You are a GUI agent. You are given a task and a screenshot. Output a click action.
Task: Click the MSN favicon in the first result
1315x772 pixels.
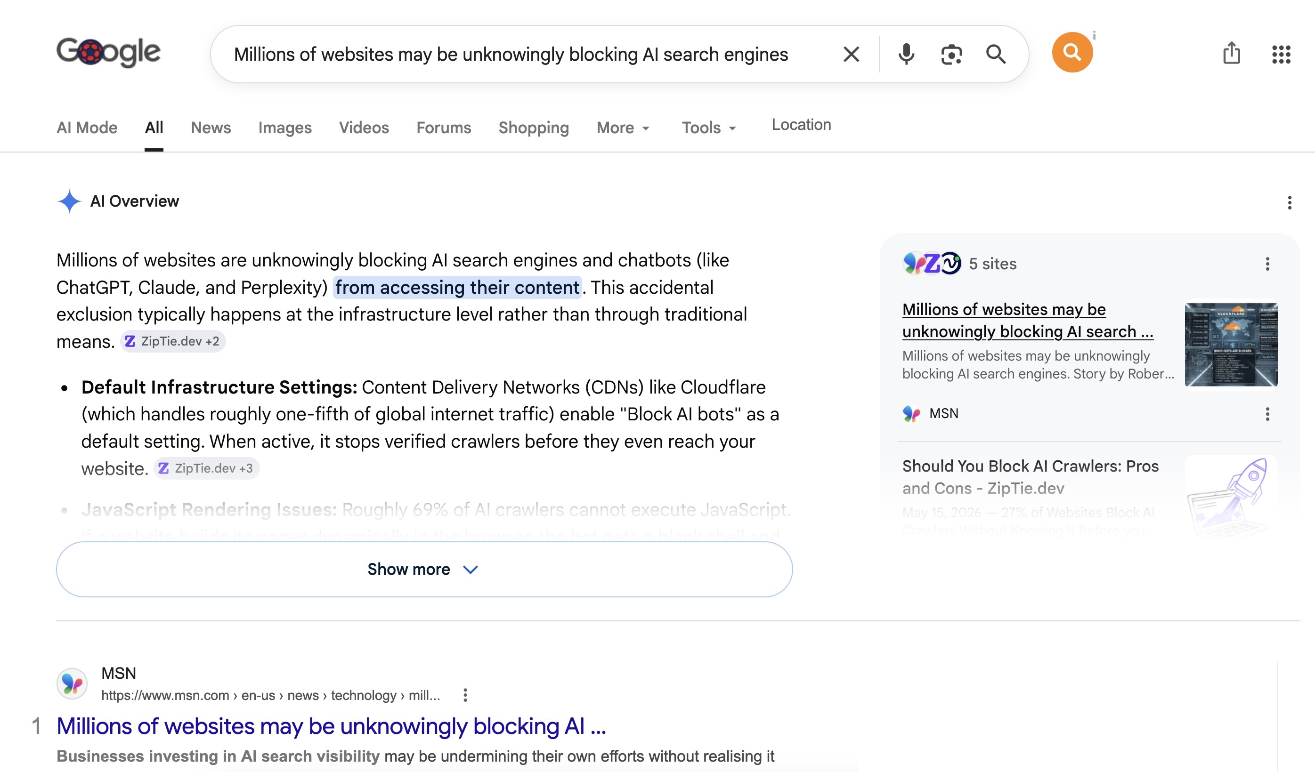pyautogui.click(x=72, y=684)
